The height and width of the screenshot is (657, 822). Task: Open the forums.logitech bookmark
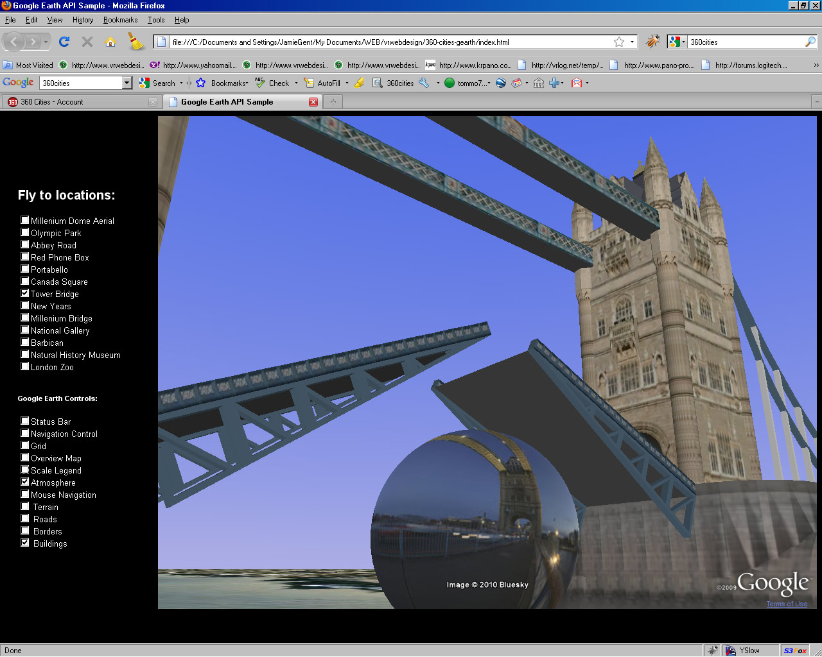click(x=745, y=65)
